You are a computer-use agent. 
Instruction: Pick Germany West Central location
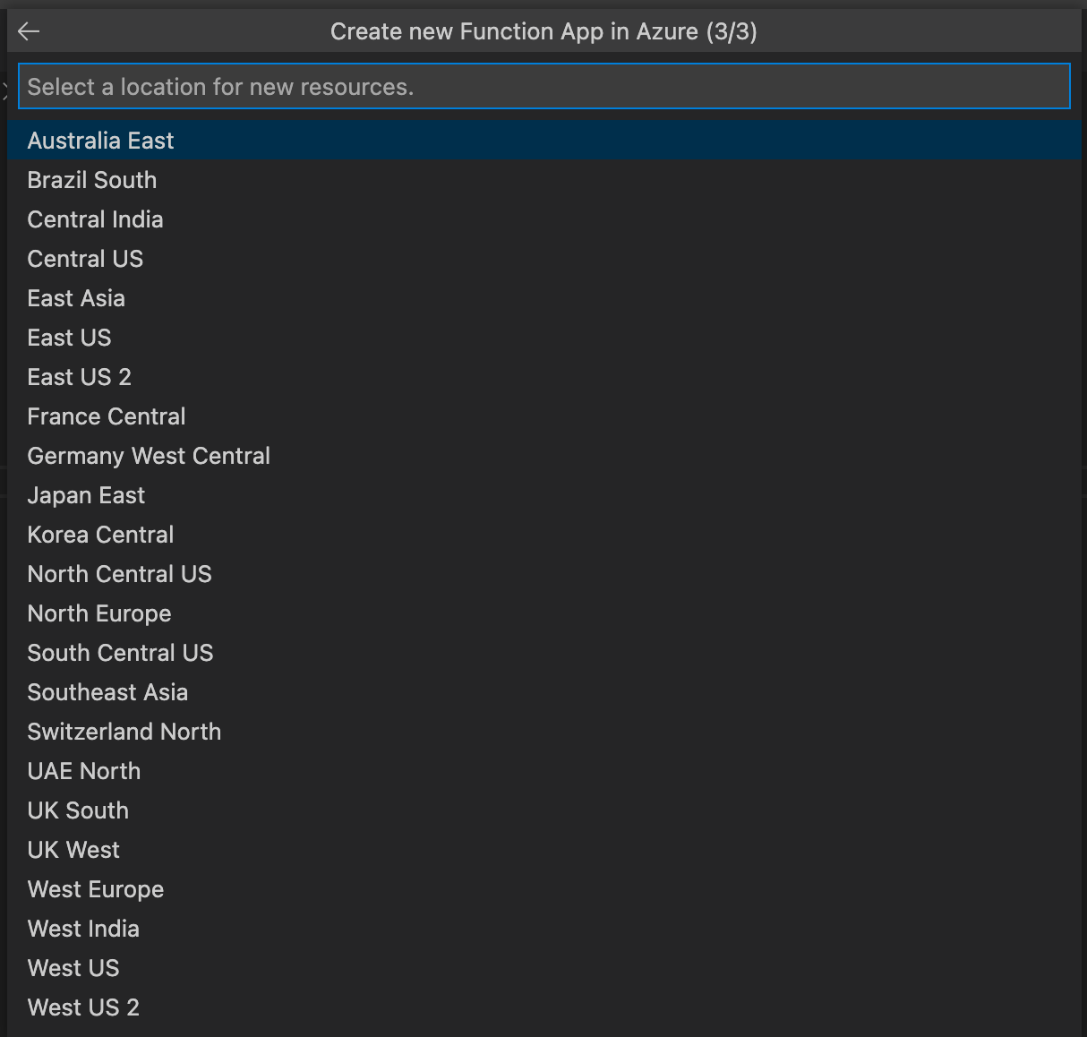[x=149, y=456]
